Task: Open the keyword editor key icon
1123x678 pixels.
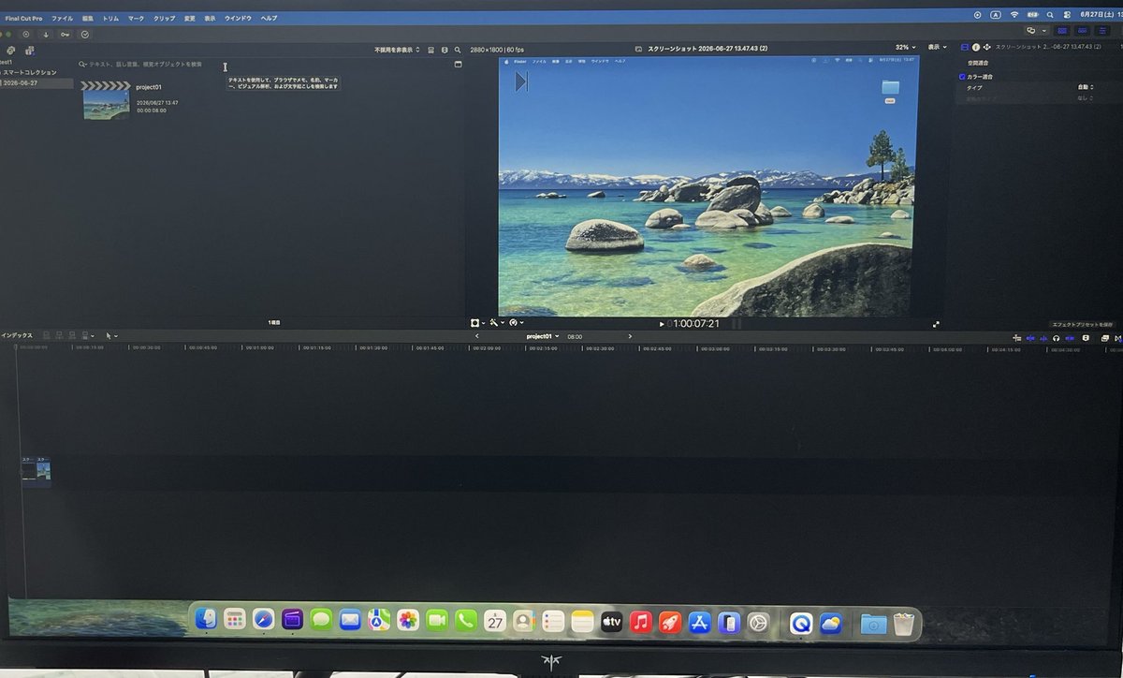Action: pos(65,34)
